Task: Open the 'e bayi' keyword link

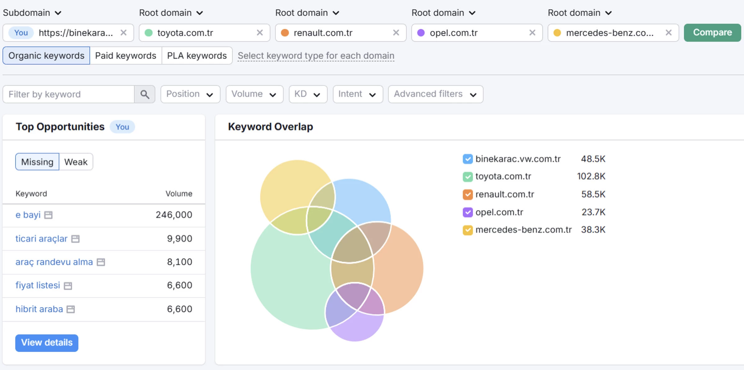Action: point(28,215)
